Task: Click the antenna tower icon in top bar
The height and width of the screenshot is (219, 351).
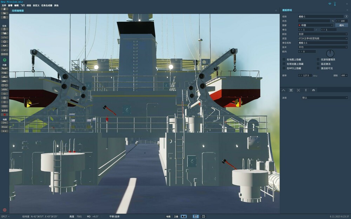Action: coord(335,4)
